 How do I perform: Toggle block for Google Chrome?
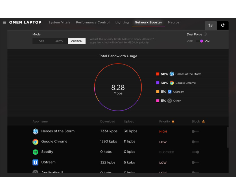[x=195, y=142]
